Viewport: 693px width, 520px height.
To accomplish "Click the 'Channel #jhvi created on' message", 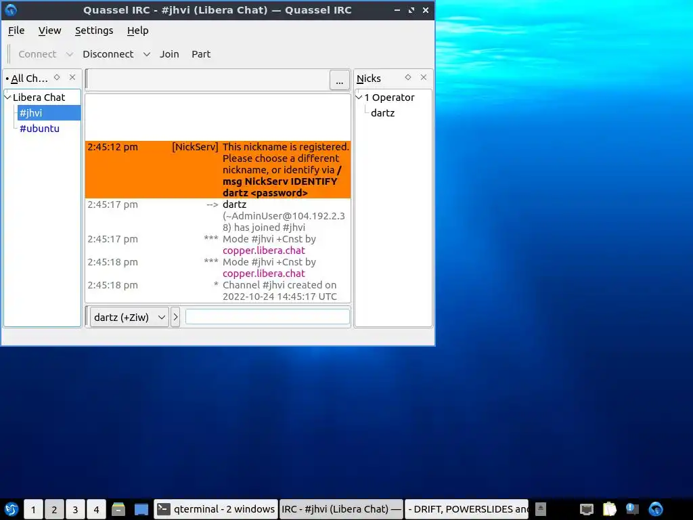I will [x=280, y=290].
